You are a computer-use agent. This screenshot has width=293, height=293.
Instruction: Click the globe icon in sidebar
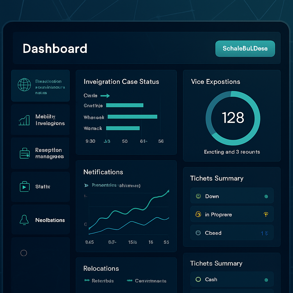point(24,85)
